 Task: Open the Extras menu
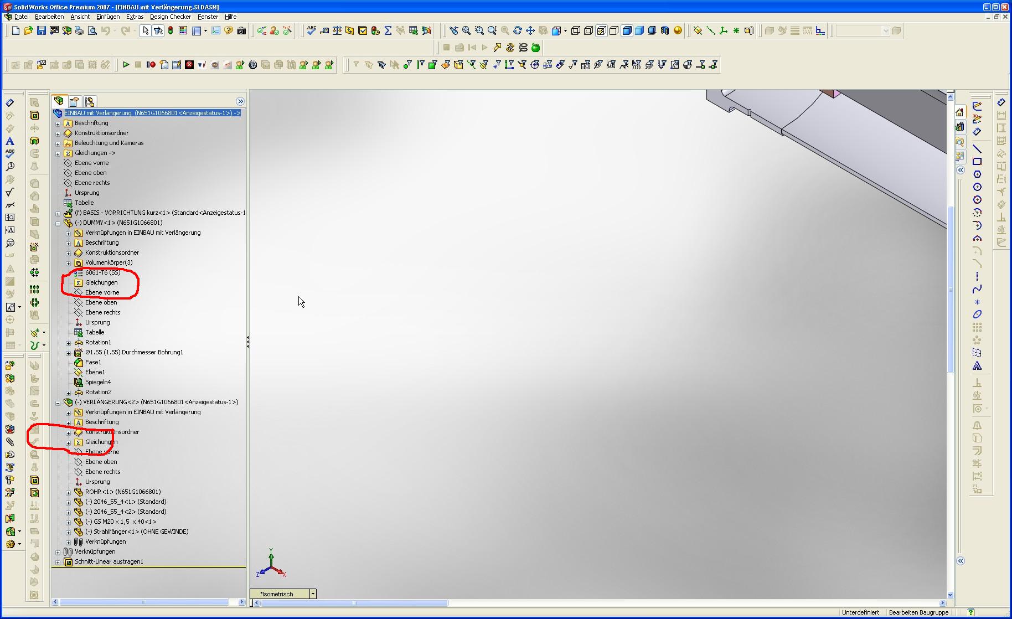(x=135, y=17)
